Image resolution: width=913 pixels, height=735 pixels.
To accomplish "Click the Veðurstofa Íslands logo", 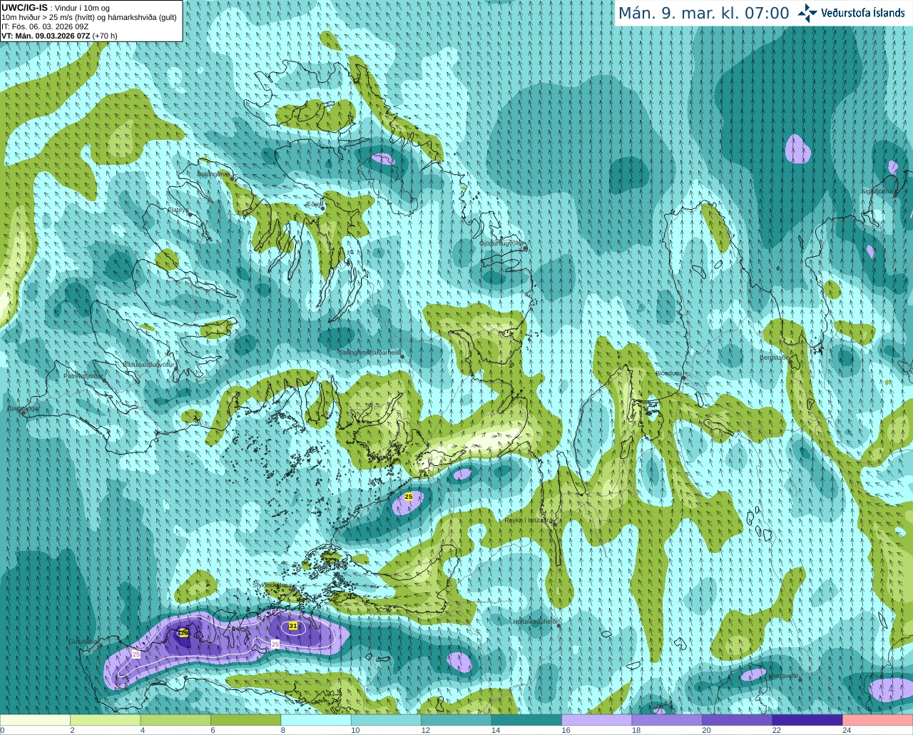I will pos(851,13).
